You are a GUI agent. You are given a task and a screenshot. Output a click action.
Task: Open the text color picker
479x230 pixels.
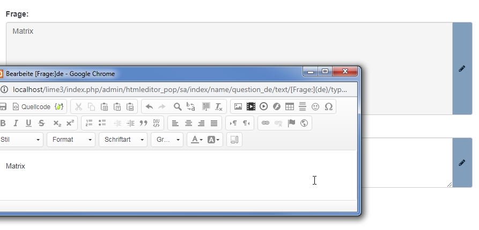tap(196, 140)
